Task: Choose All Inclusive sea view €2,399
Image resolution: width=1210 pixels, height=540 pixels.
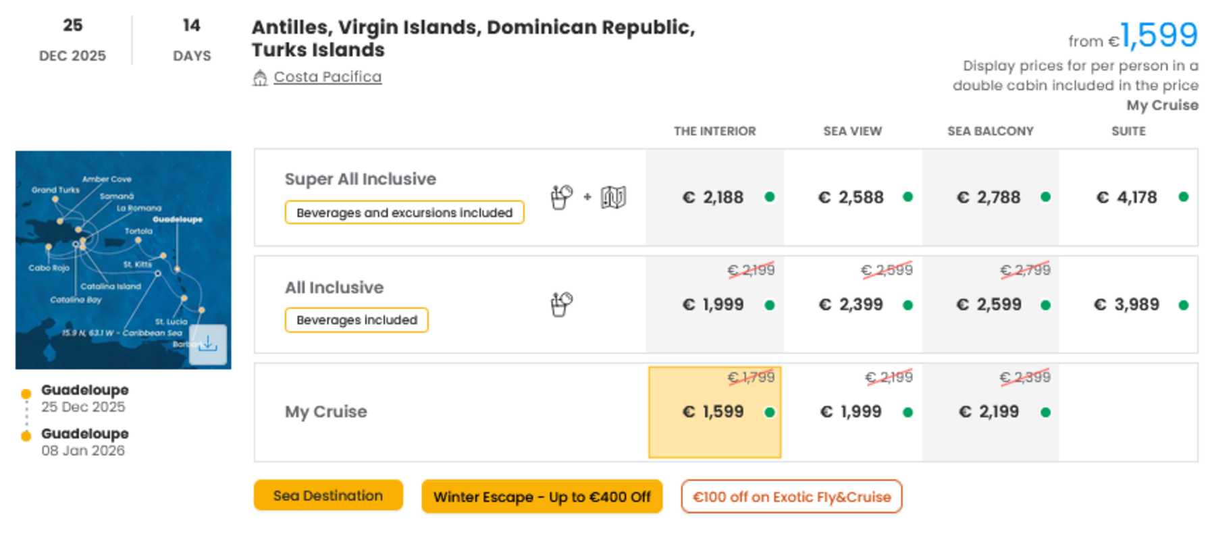Action: [853, 304]
